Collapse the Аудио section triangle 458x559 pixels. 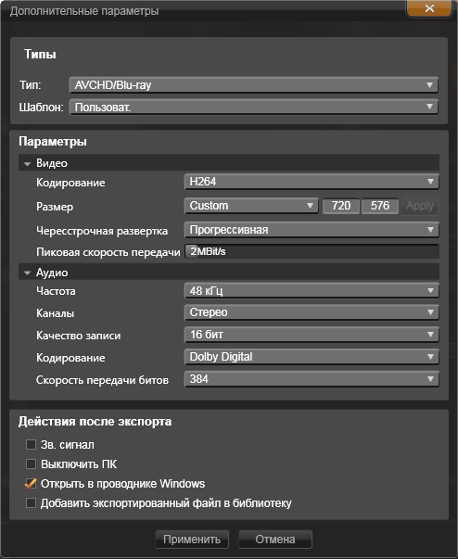click(x=27, y=273)
